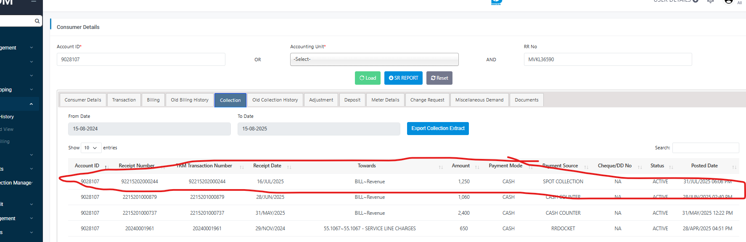The width and height of the screenshot is (746, 242).
Task: Sort table by Account ID arrows
Action: click(x=106, y=167)
